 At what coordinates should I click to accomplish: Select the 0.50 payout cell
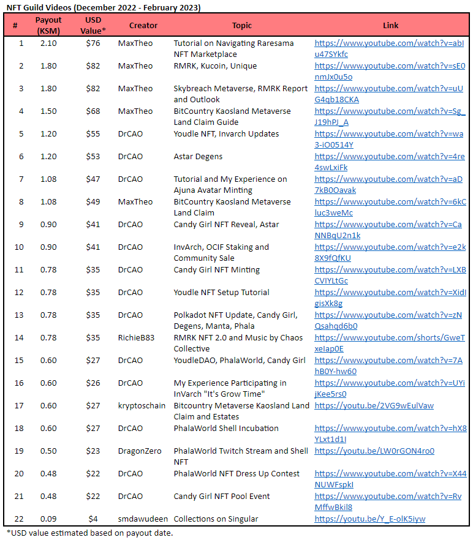48,451
